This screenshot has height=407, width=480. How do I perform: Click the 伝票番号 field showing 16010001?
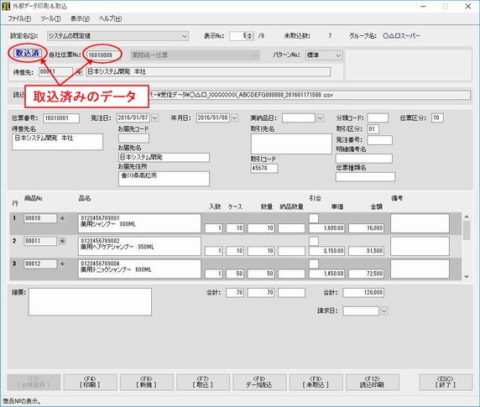61,118
